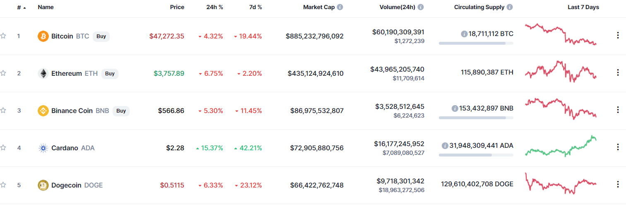Click the Binance Coin logo icon
Viewport: 626px width, 207px height.
tap(43, 111)
